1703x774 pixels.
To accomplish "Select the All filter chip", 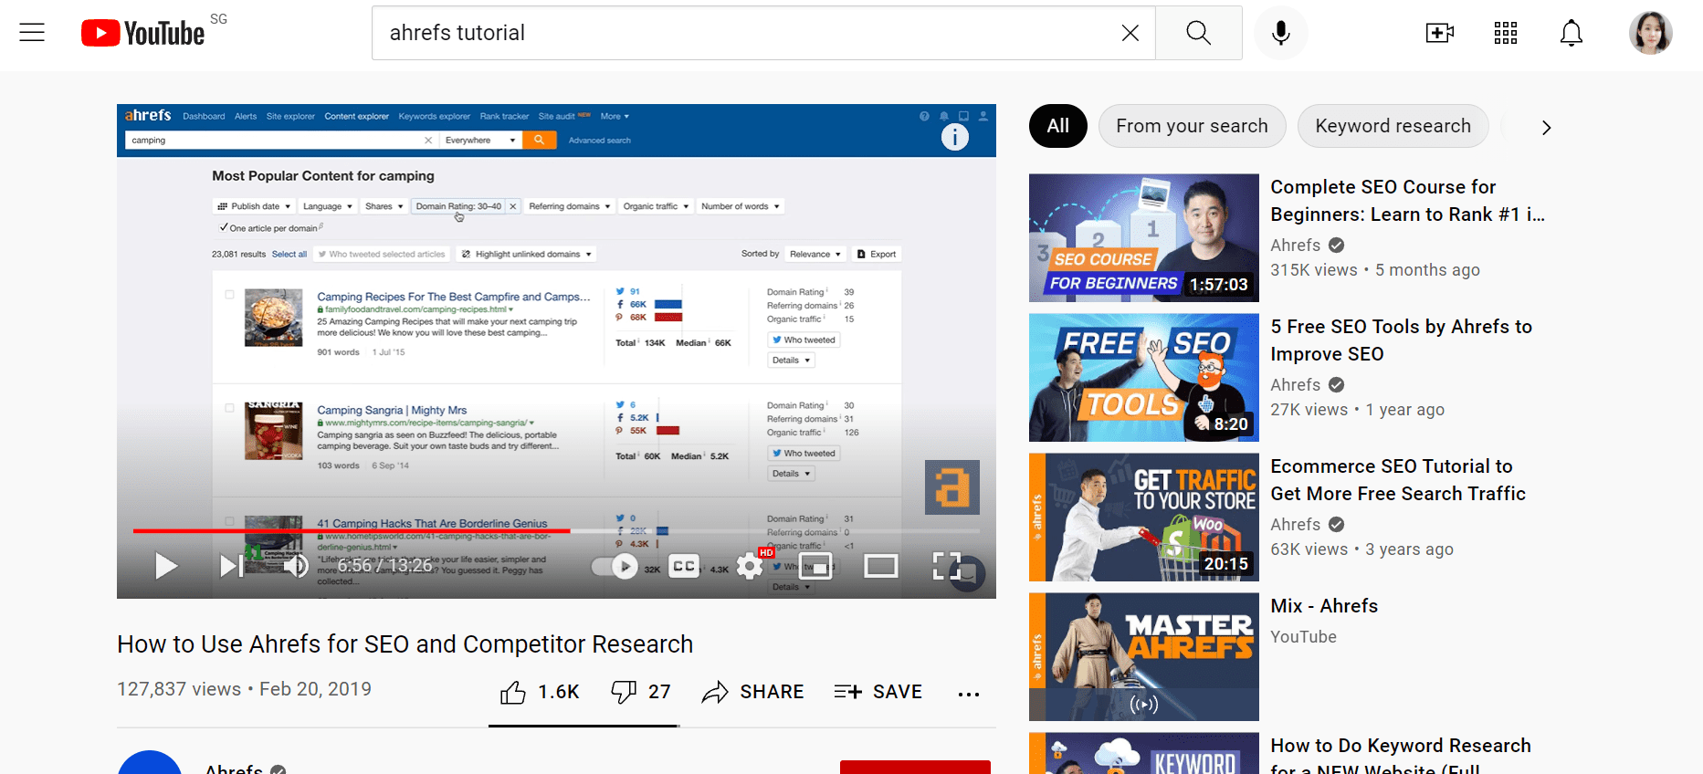I will tap(1057, 126).
